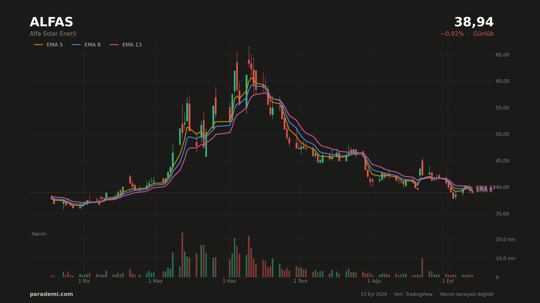Select the 1 Eyl date label
The width and height of the screenshot is (540, 303).
coord(448,281)
